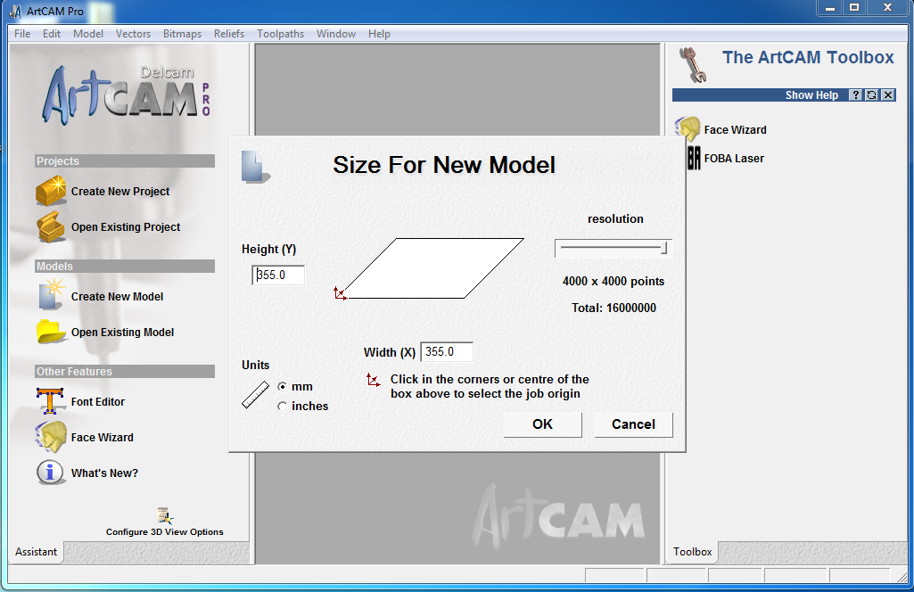Screen dimensions: 914x592
Task: Click the Create New Model text
Action: pyautogui.click(x=117, y=297)
